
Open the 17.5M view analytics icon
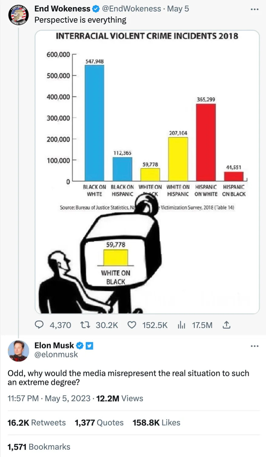181,325
